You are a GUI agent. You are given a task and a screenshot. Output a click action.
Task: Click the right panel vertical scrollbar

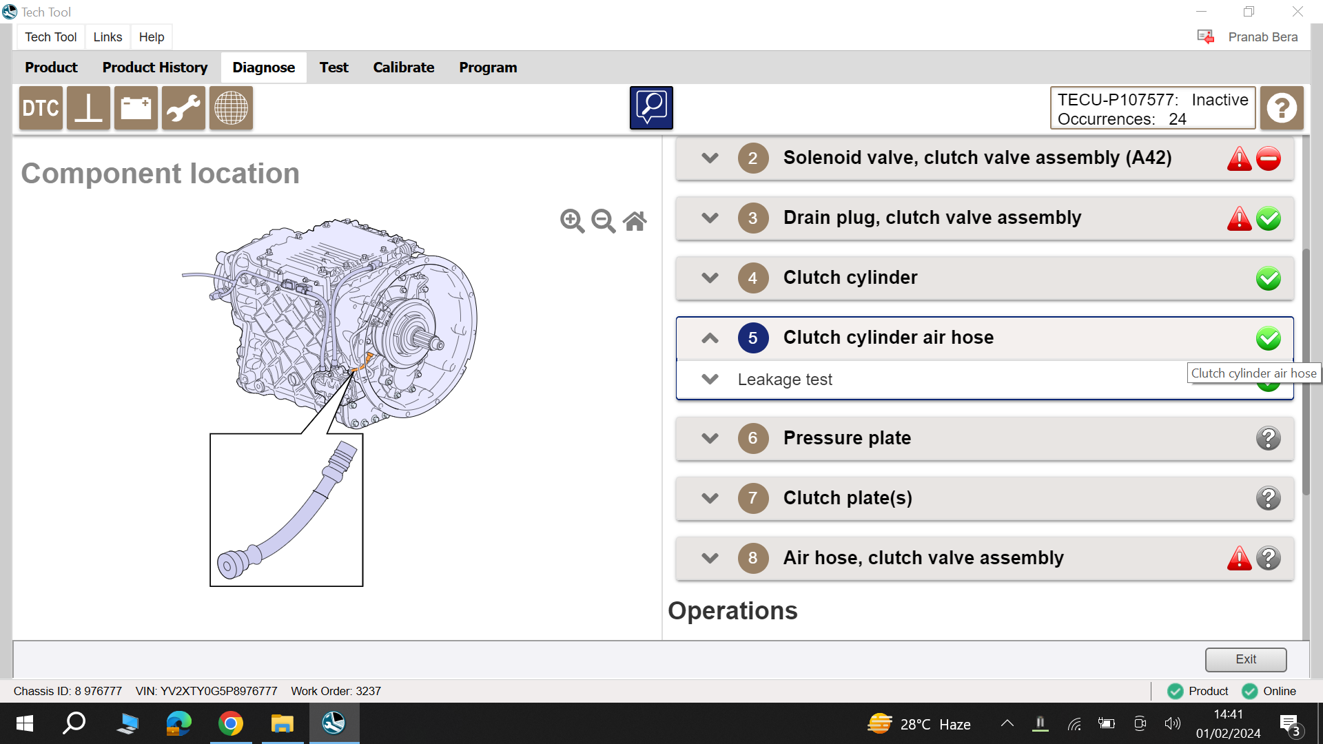[1306, 372]
